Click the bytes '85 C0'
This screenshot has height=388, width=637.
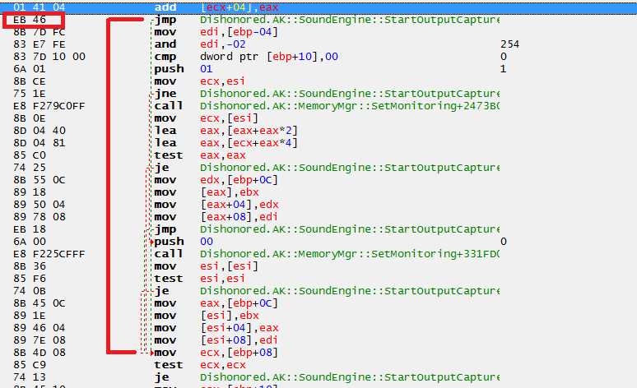(30, 155)
